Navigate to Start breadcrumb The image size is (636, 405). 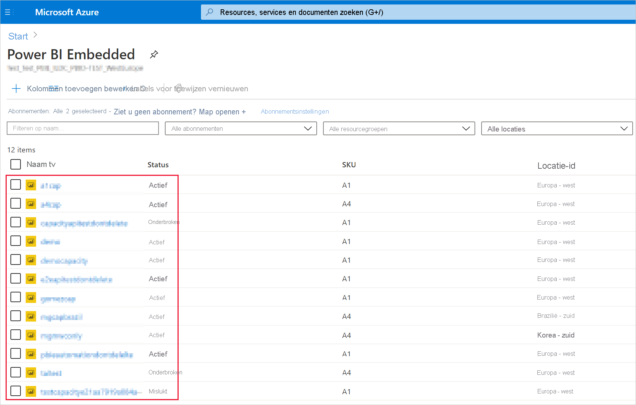pos(18,36)
